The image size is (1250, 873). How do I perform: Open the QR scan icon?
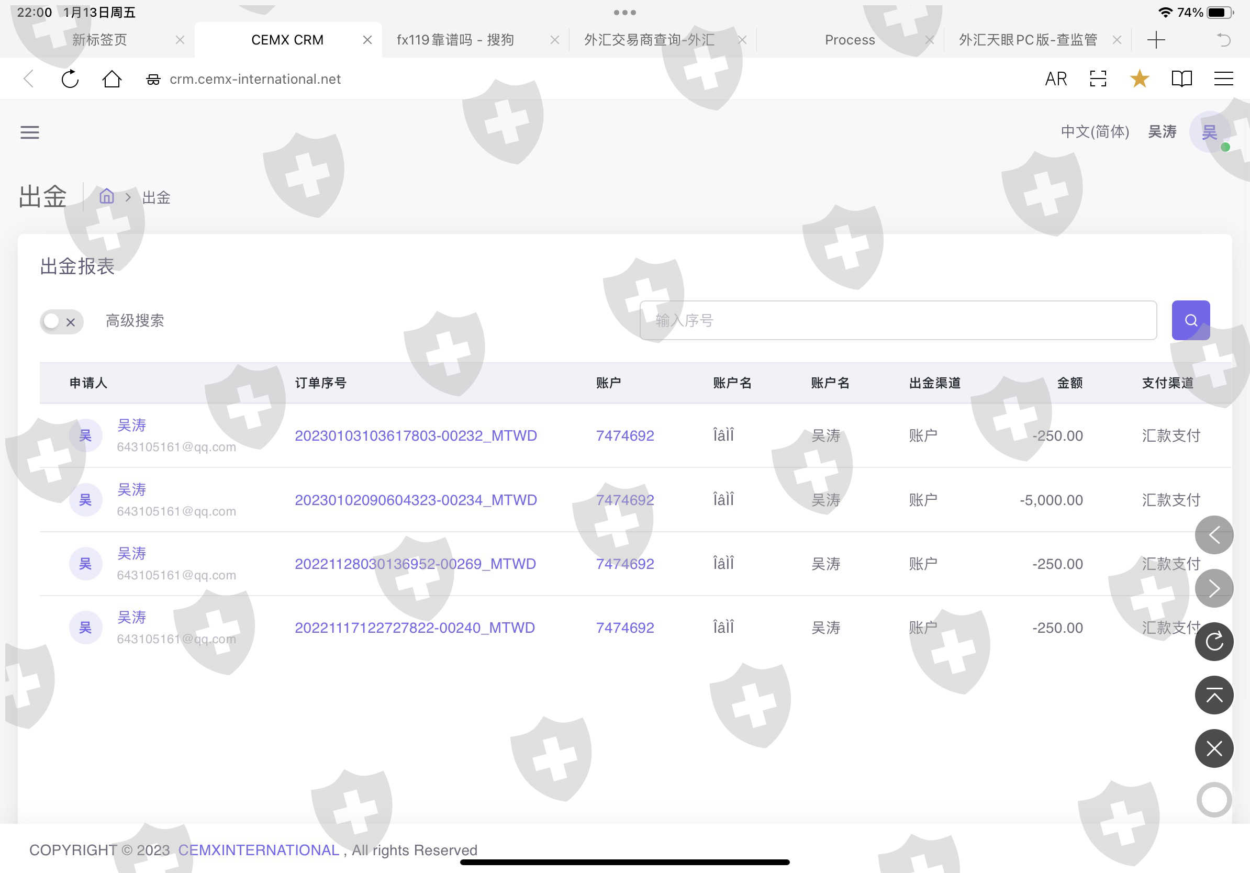tap(1098, 79)
